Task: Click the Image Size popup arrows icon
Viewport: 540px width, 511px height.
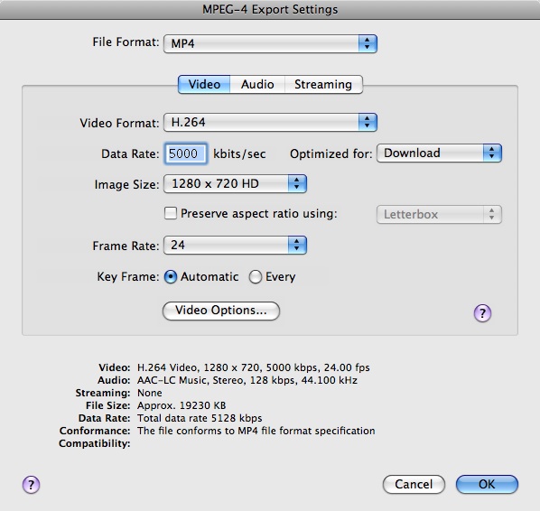Action: point(296,183)
